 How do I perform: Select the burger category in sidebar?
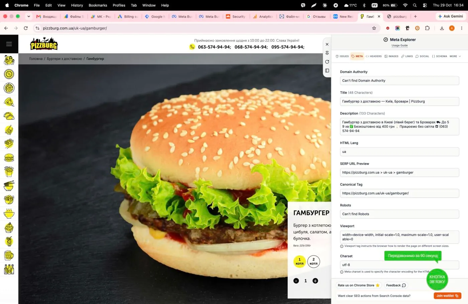click(9, 158)
